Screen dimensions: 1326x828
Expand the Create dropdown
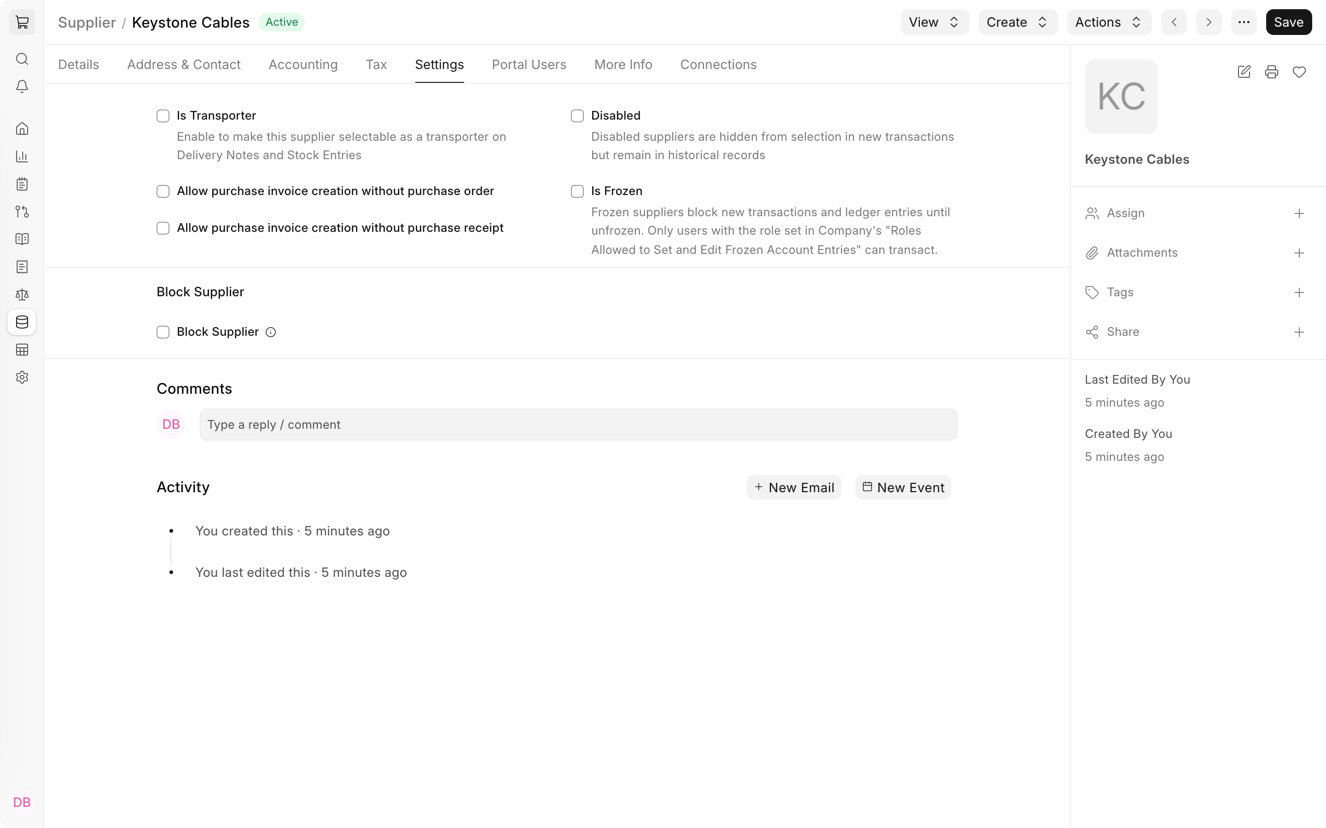[1018, 22]
